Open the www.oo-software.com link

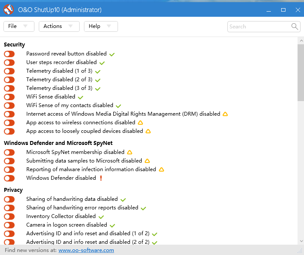tap(86, 250)
